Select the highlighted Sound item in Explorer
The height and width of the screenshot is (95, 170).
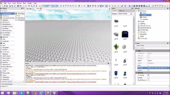[x=146, y=15]
